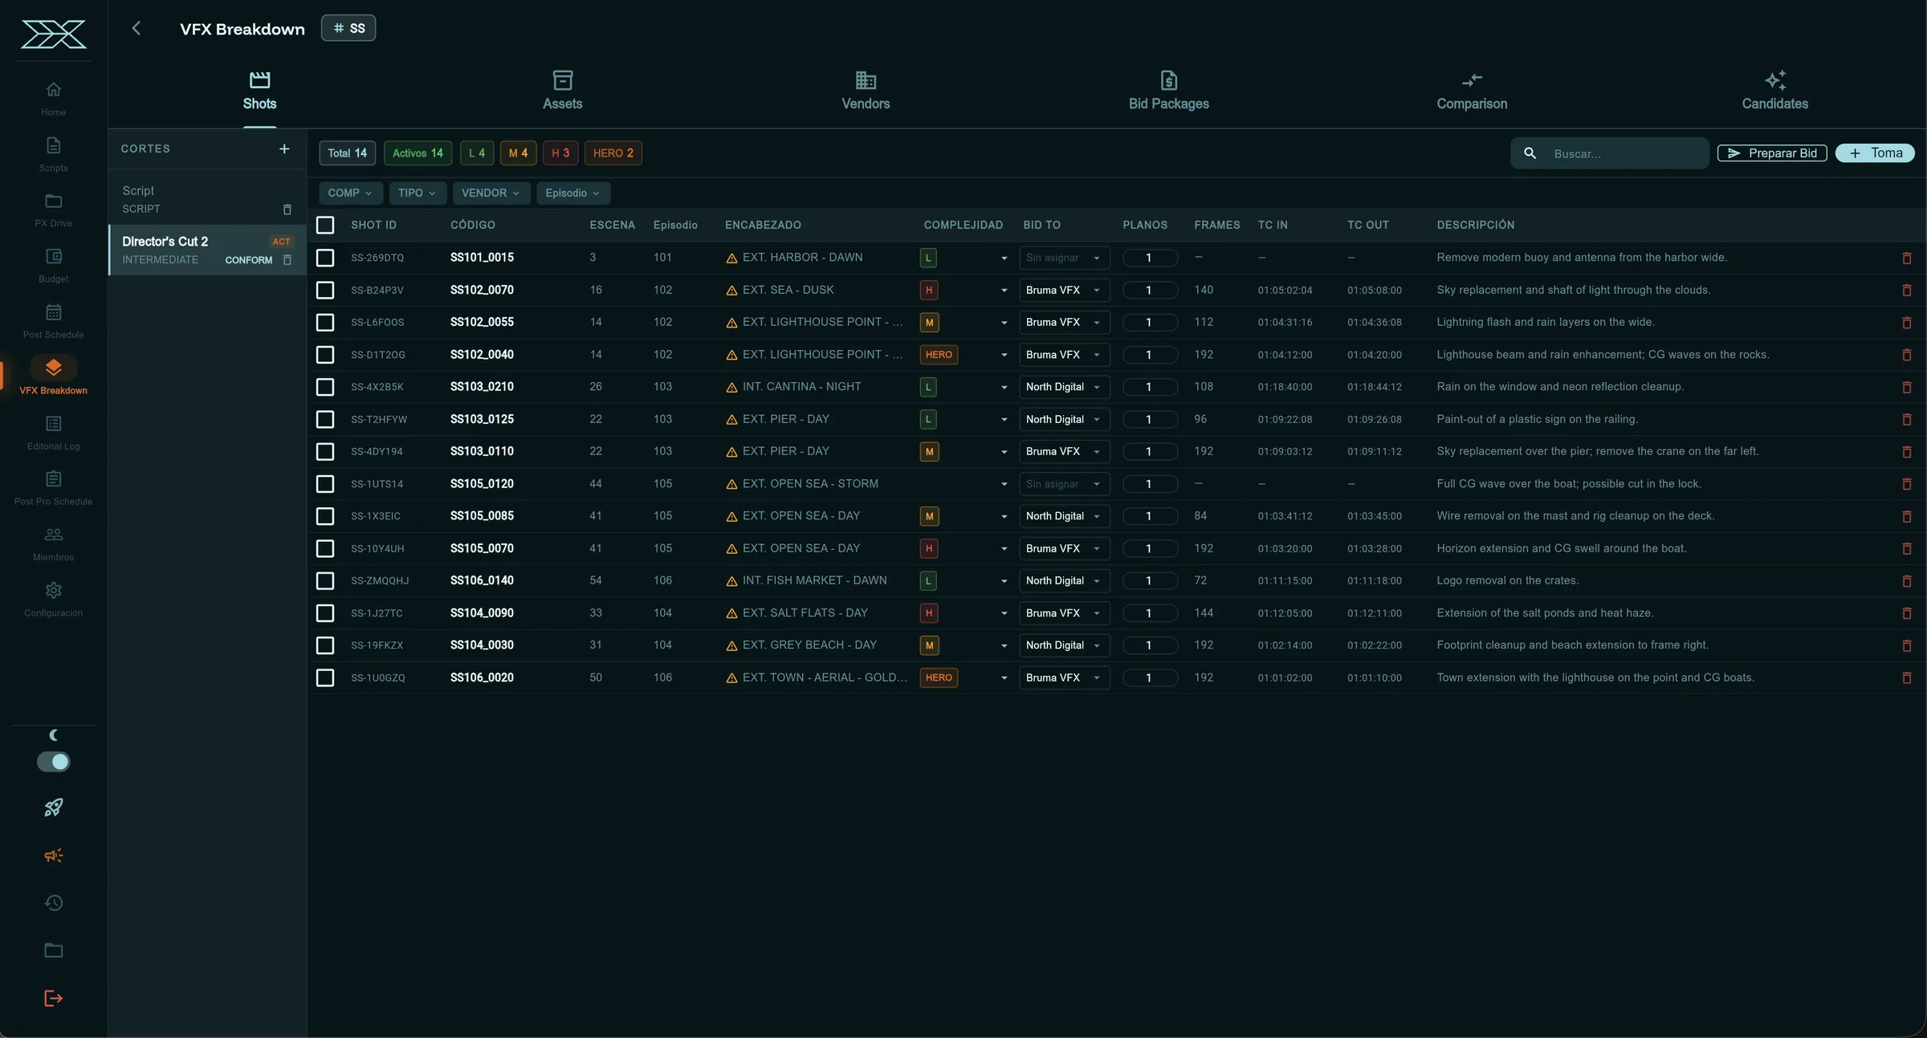Viewport: 1927px width, 1038px height.
Task: Filter shots by H 3 chip
Action: [560, 153]
